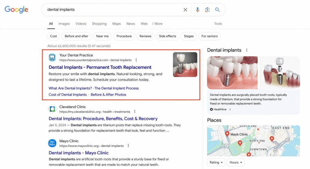310x169 pixels.
Task: Clear the search box with the X icon
Action: (185, 10)
